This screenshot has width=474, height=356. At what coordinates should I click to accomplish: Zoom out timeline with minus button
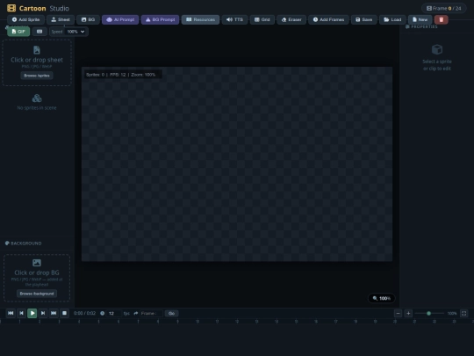(x=399, y=313)
